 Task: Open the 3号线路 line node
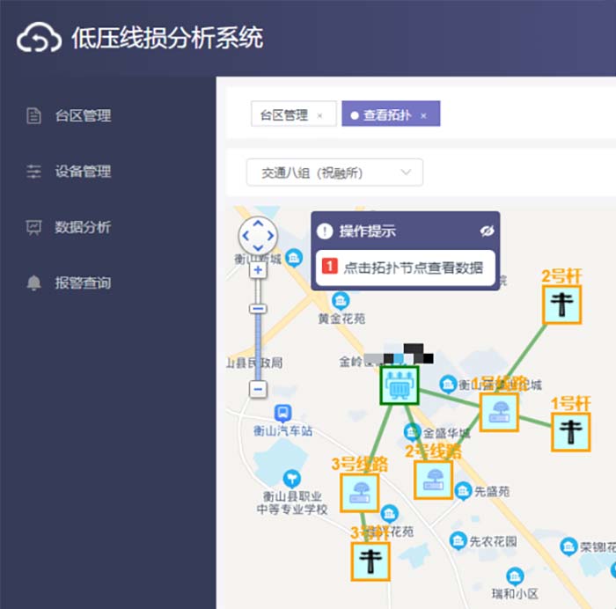[x=359, y=493]
